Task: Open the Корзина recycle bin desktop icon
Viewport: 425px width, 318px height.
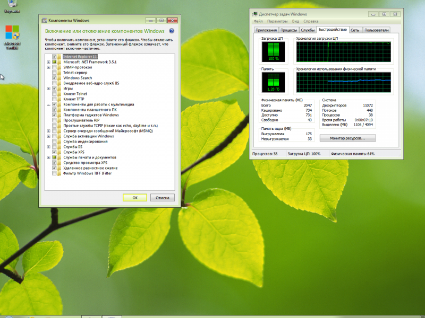Action: click(12, 6)
